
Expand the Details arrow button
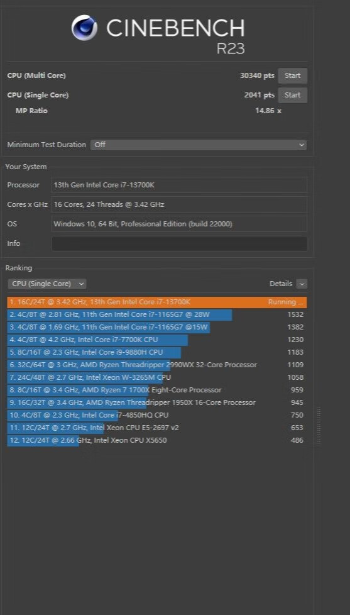click(302, 284)
